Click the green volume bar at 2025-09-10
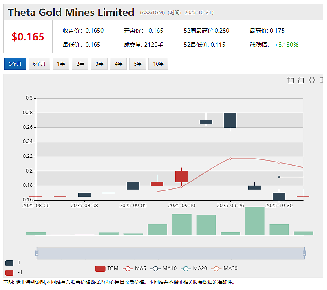Screen dimensions: 327x290 tap(181, 224)
